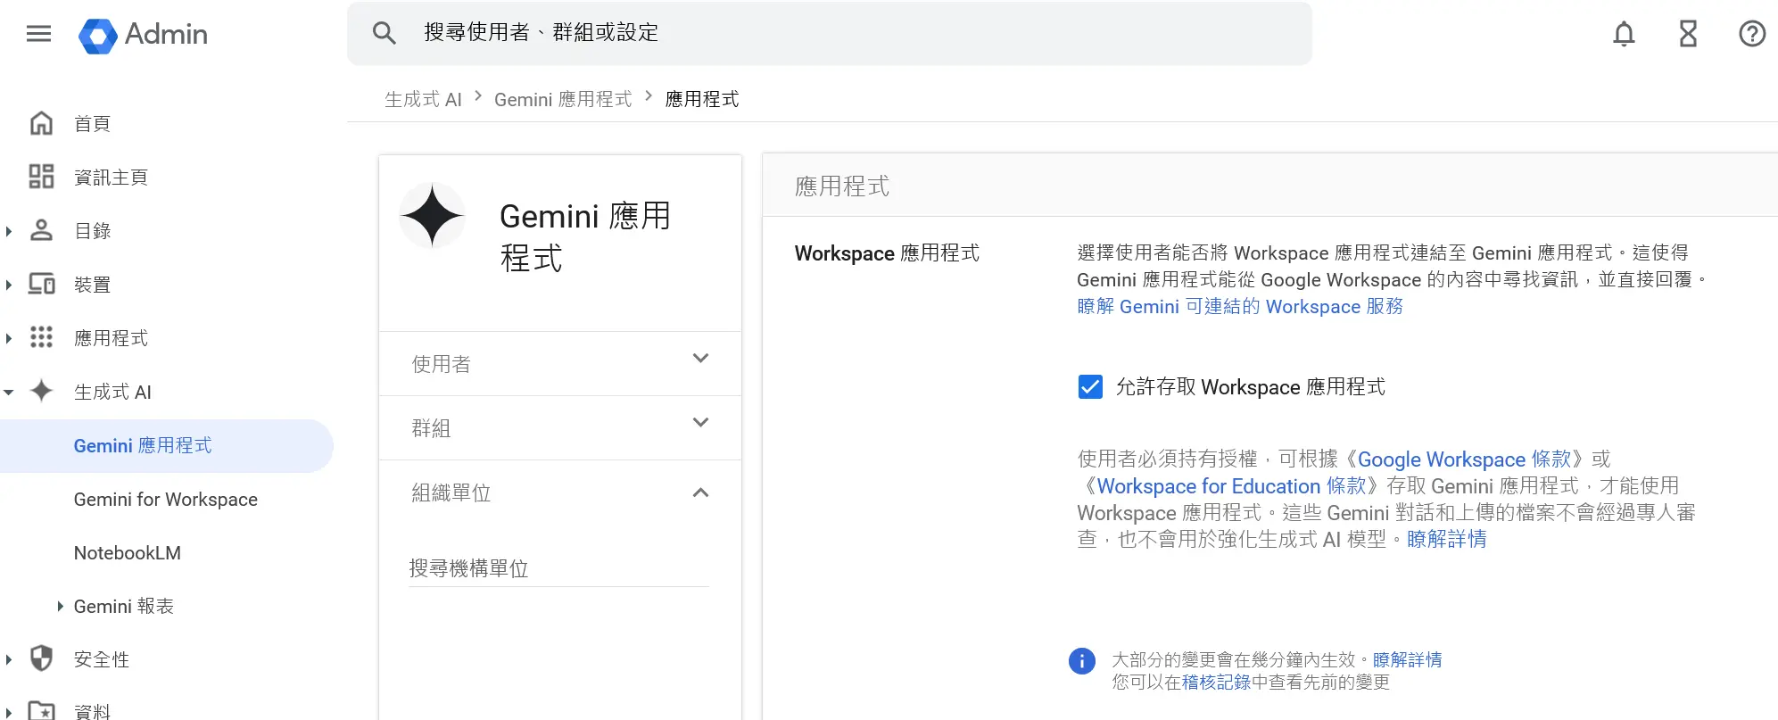This screenshot has height=720, width=1778.
Task: Uncheck 允許存取 Workspace 應用程式 checkbox
Action: pos(1090,387)
